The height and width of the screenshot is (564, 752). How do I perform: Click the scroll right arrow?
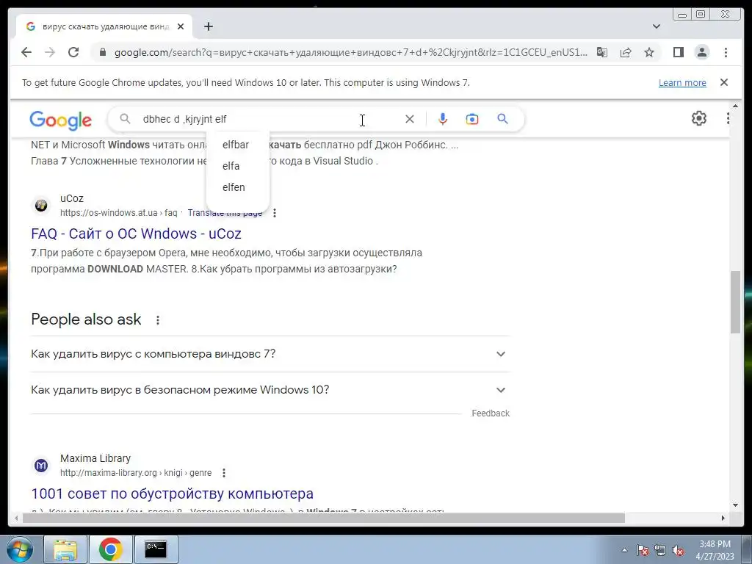coord(723,518)
